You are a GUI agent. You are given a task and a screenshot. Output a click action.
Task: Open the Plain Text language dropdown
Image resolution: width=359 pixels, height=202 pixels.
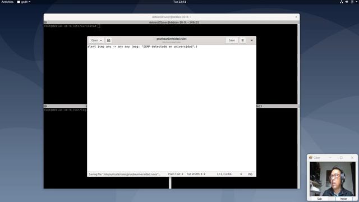[x=176, y=174]
